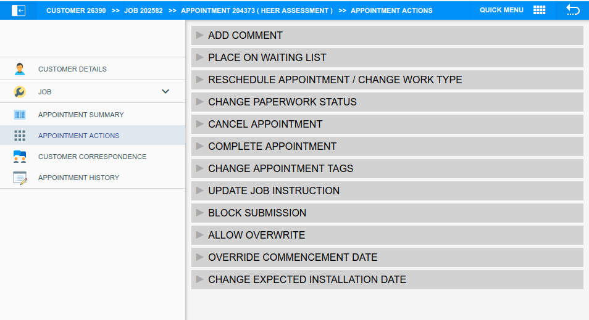The image size is (589, 320).
Task: Click the Appointment Summary icon
Action: click(20, 115)
